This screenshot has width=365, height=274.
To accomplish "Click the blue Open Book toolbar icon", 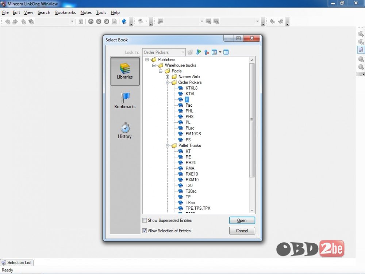I will click(124, 22).
